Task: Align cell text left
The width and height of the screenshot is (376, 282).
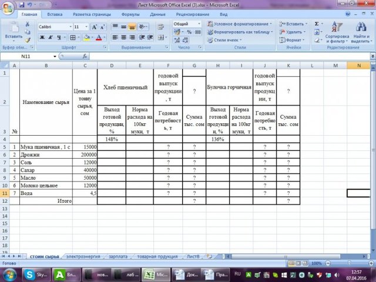Action: (115, 38)
